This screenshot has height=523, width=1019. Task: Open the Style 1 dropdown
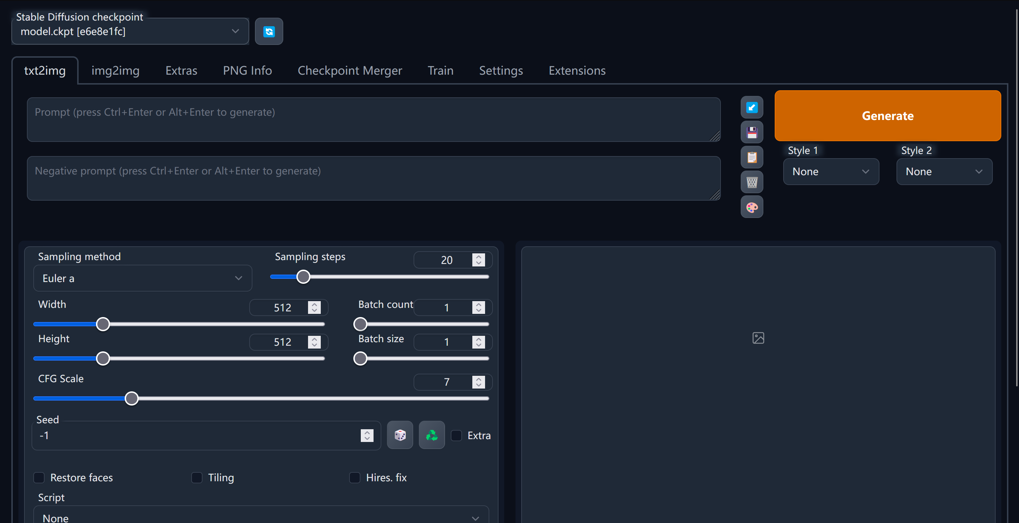(x=831, y=172)
